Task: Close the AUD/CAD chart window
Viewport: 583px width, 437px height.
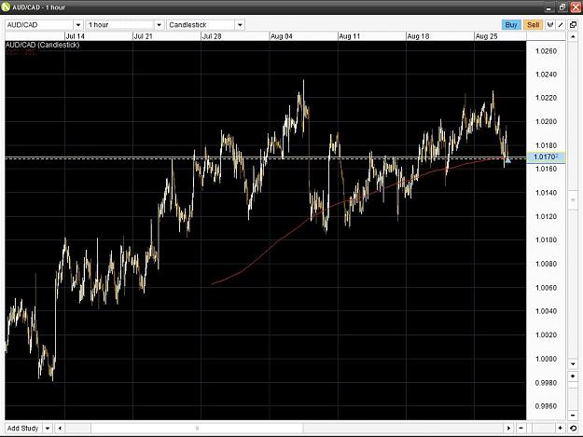Action: [576, 7]
